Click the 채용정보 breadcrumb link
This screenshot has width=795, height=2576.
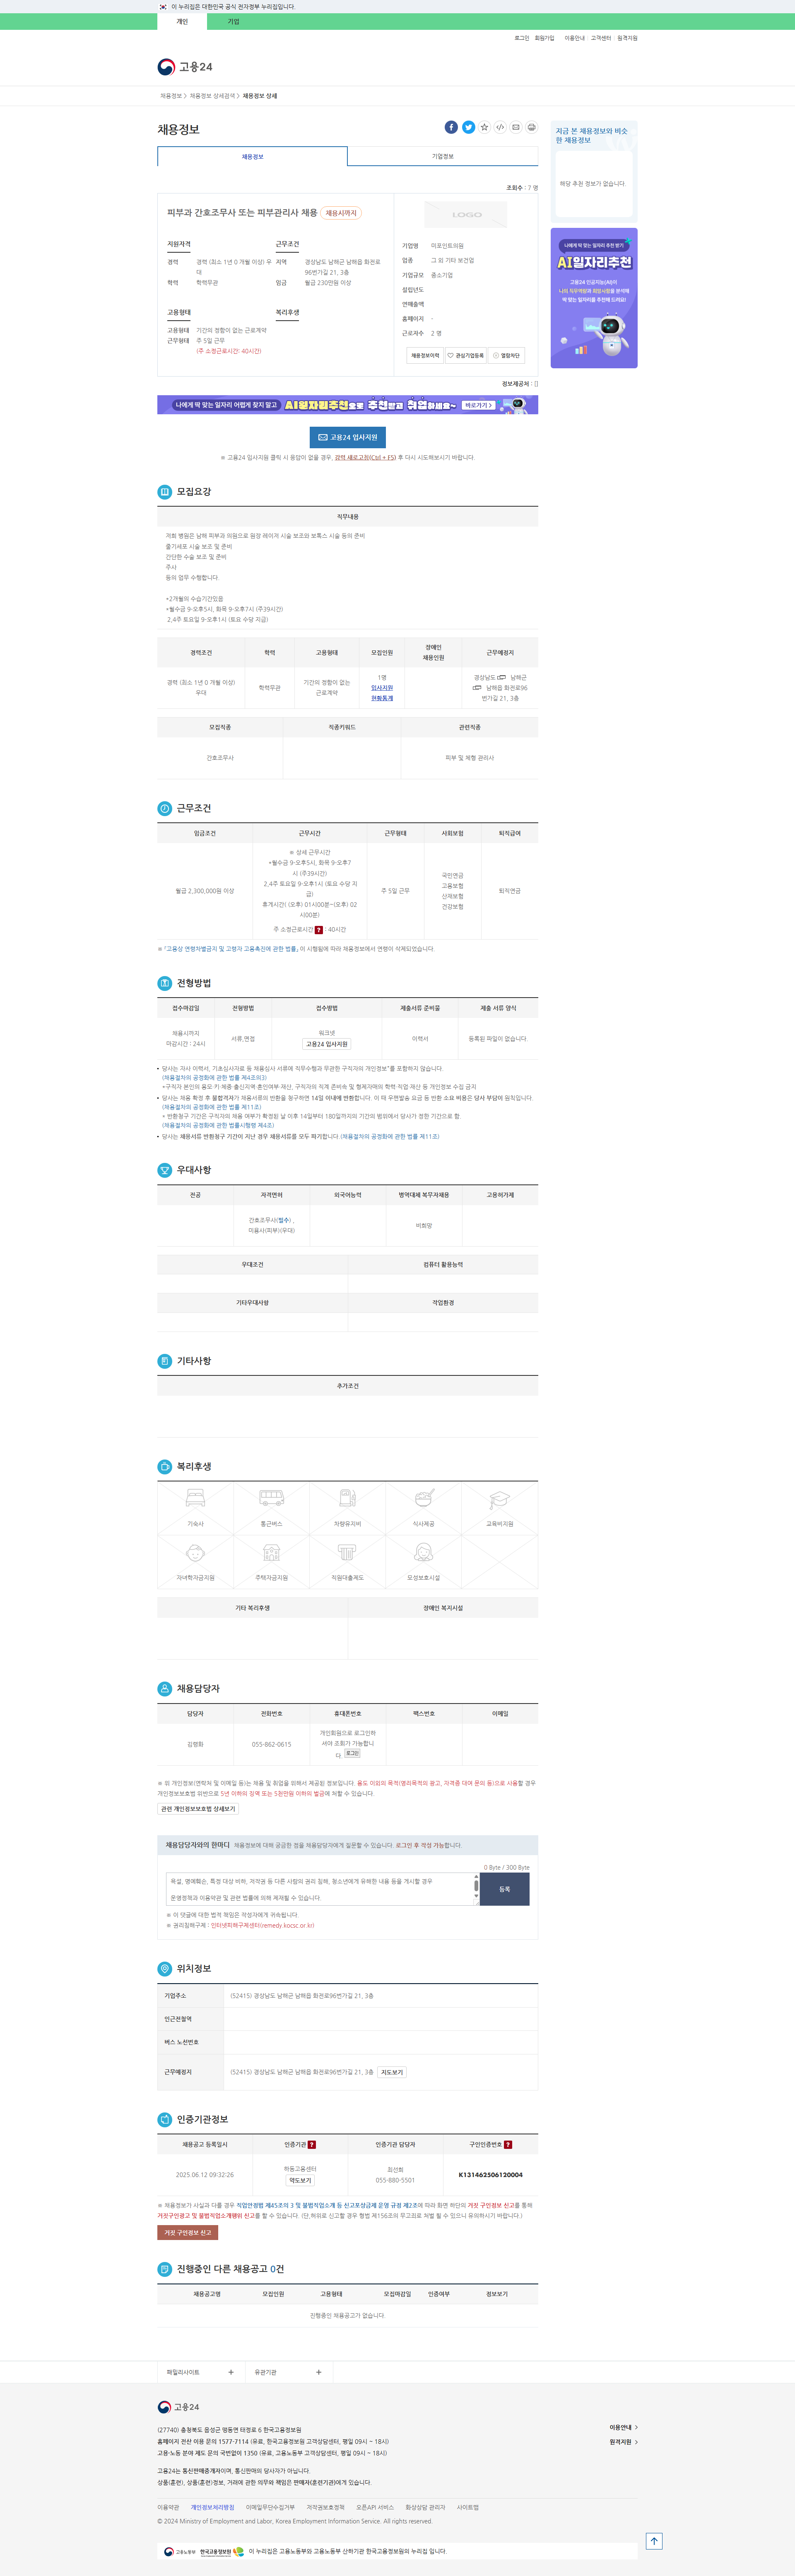[x=171, y=96]
